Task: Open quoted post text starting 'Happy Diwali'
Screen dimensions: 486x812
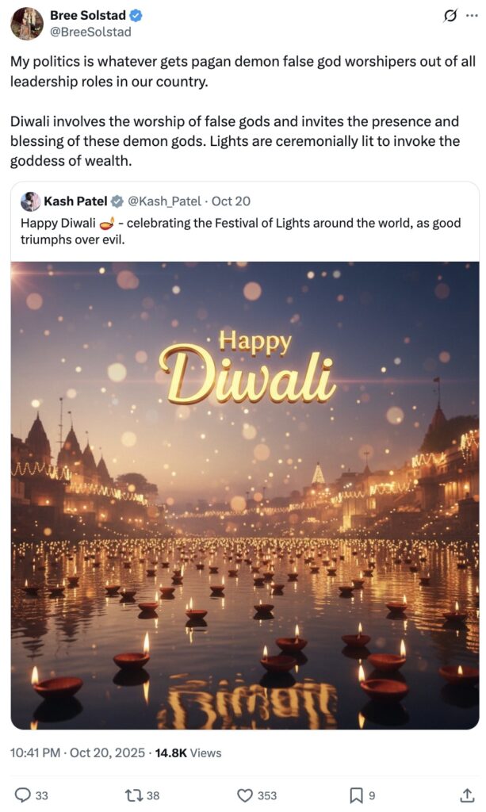Action: tap(238, 230)
